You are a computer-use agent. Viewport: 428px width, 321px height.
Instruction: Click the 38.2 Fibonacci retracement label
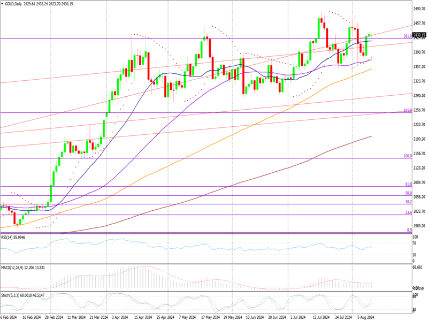pos(408,202)
